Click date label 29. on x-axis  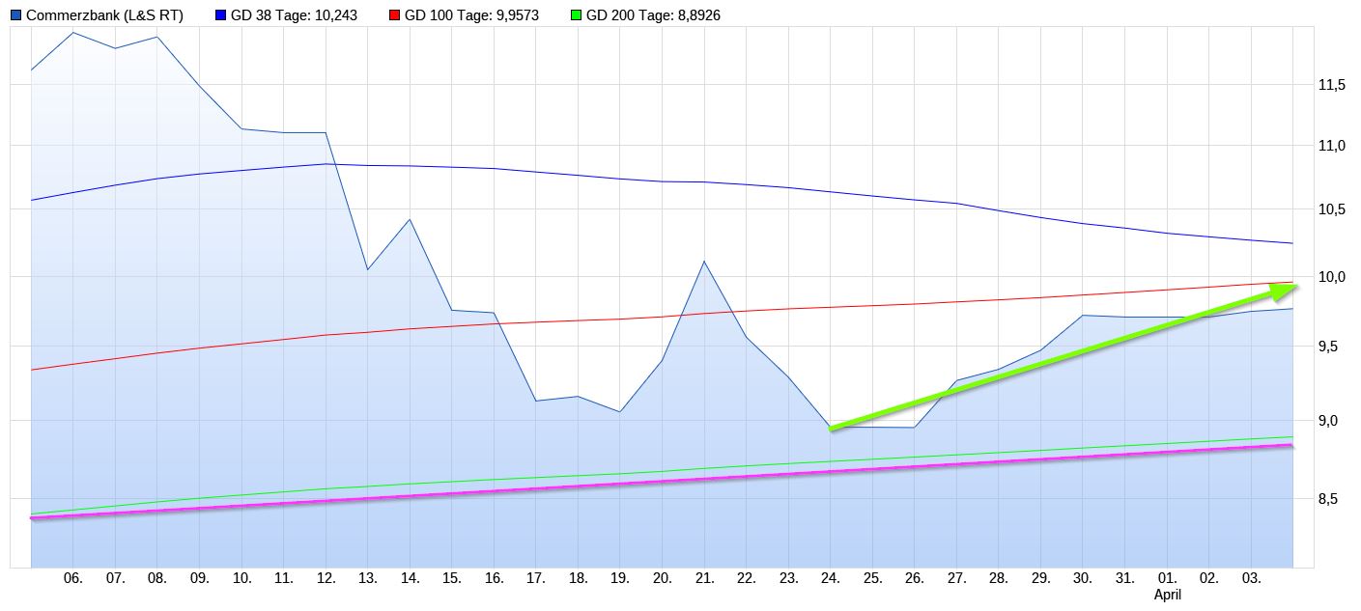point(1041,579)
